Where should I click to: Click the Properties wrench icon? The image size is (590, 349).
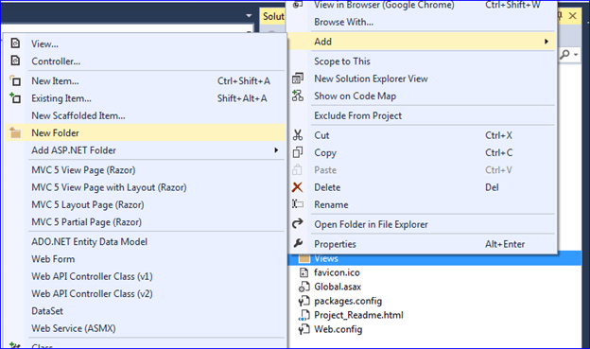pos(298,244)
